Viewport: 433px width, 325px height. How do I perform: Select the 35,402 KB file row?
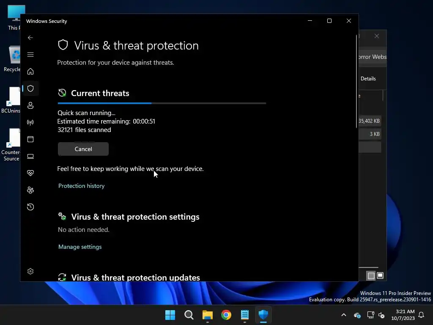[370, 121]
